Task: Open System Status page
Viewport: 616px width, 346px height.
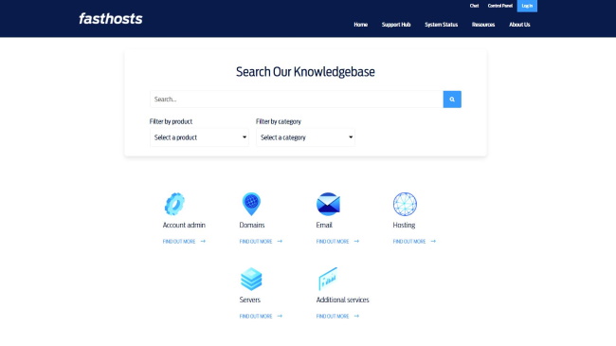Action: tap(442, 25)
